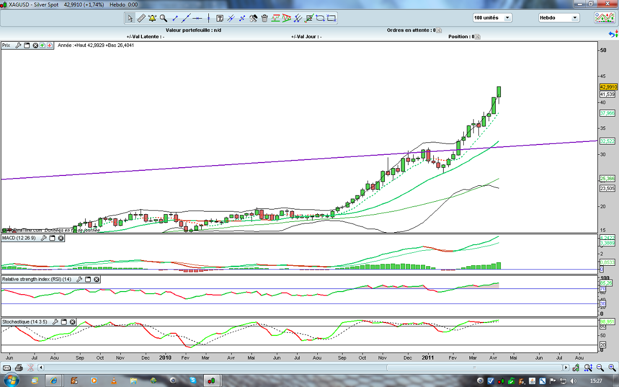Viewport: 619px width, 387px height.
Task: Toggle the RSI panel window size
Action: point(88,279)
